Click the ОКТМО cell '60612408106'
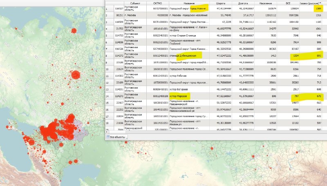This screenshot has height=186, width=327. (x=158, y=96)
